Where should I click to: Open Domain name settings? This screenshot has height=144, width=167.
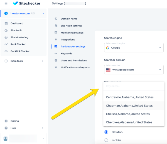[69, 19]
